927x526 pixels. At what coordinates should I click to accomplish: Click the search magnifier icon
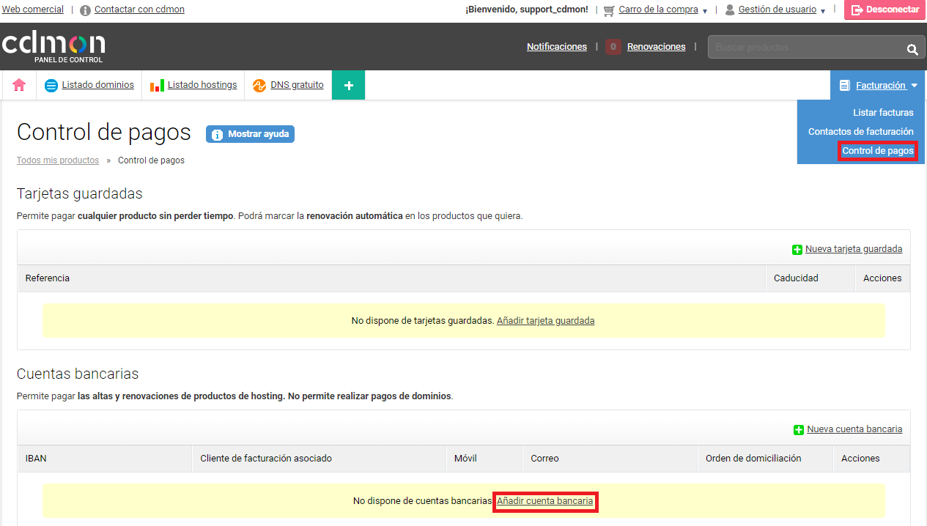[x=912, y=49]
